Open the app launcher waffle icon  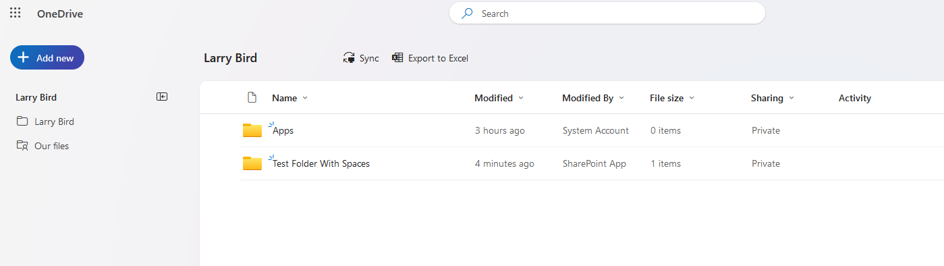(x=16, y=13)
